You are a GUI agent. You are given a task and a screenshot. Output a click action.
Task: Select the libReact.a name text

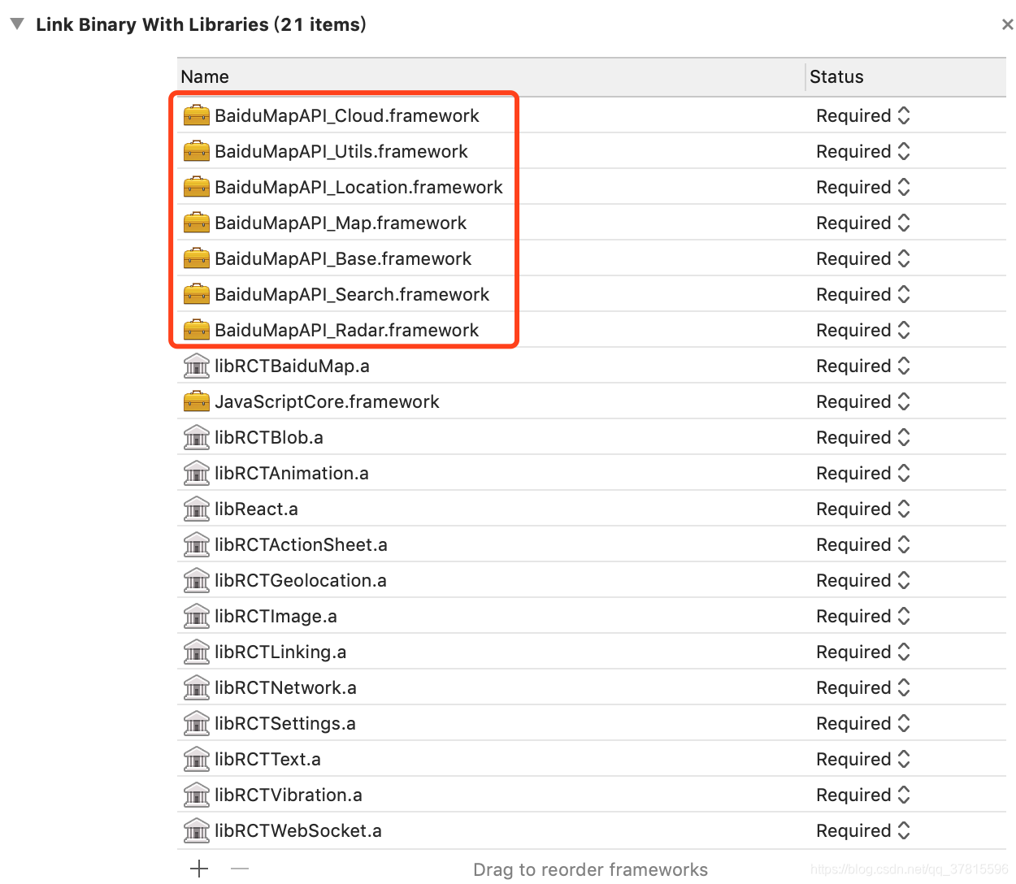pos(256,509)
